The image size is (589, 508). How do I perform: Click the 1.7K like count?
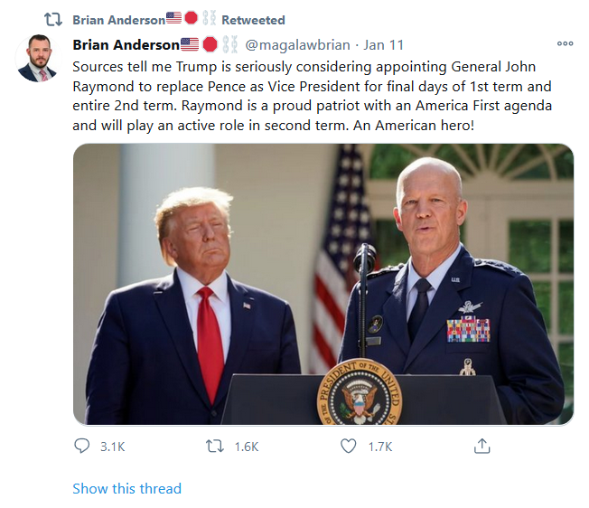(380, 447)
